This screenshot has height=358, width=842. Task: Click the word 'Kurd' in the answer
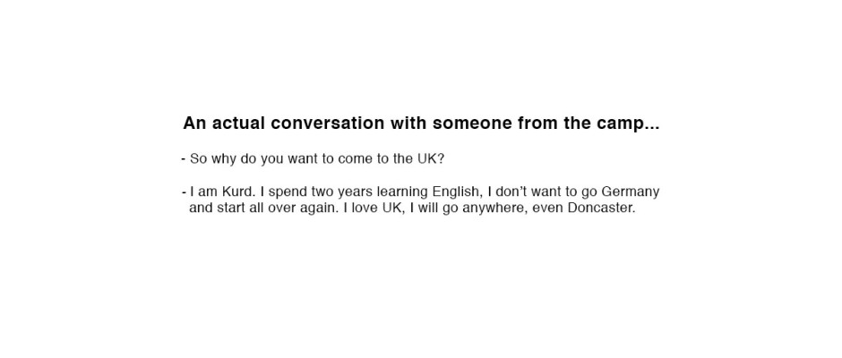[238, 192]
